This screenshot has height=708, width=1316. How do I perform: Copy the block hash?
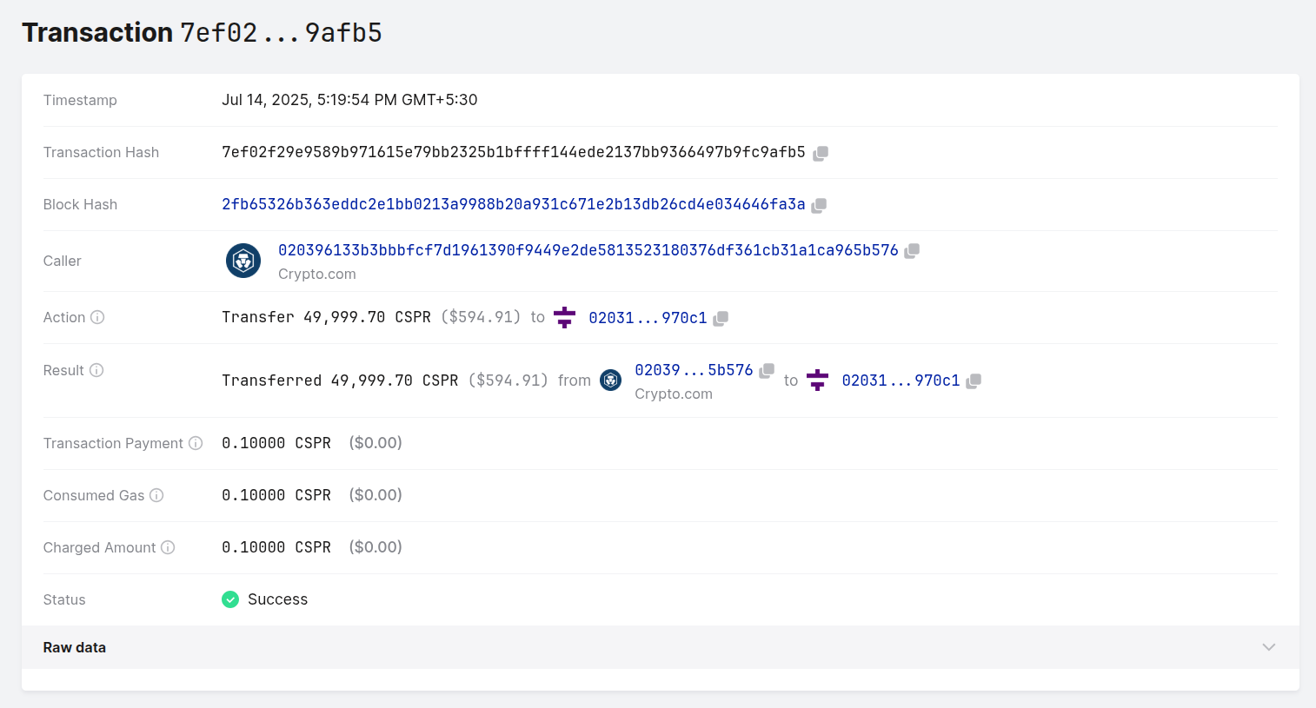[819, 205]
